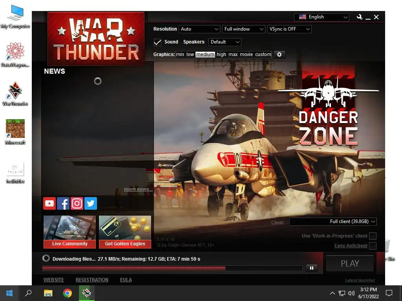Open the Live Community tile
402x301 pixels.
(70, 232)
